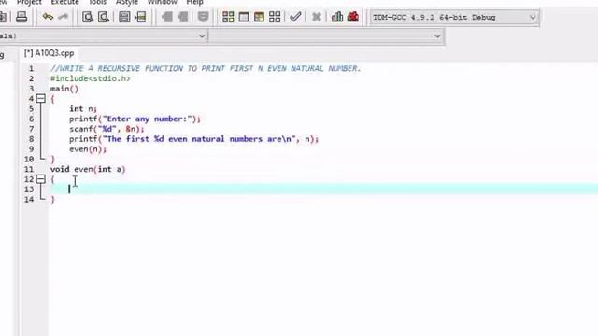Click the greyed shield-shaped toolbar icon
The image size is (598, 336).
pos(204,17)
